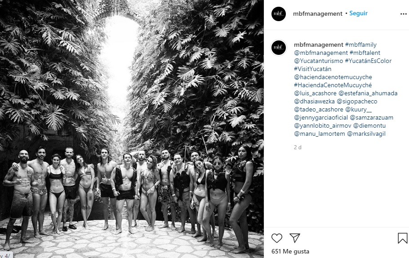Save post with the bookmark icon
Image resolution: width=409 pixels, height=258 pixels.
tap(402, 238)
